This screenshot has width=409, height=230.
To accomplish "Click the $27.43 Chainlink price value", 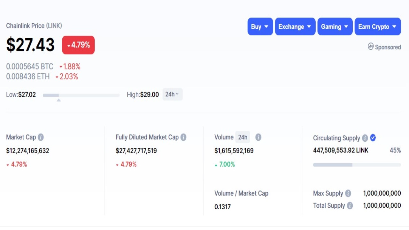I will [x=30, y=45].
